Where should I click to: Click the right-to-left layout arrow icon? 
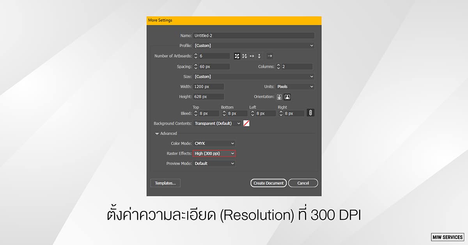click(270, 56)
